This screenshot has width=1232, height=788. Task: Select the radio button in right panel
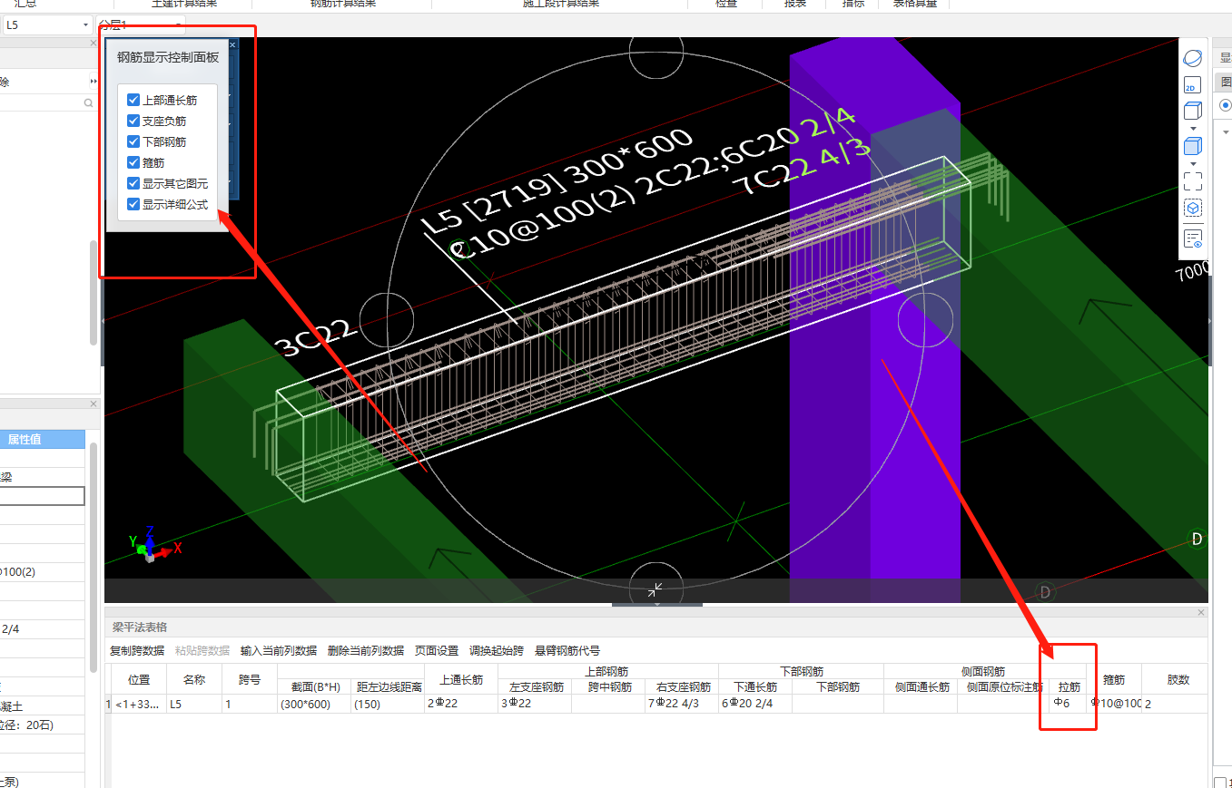1225,105
